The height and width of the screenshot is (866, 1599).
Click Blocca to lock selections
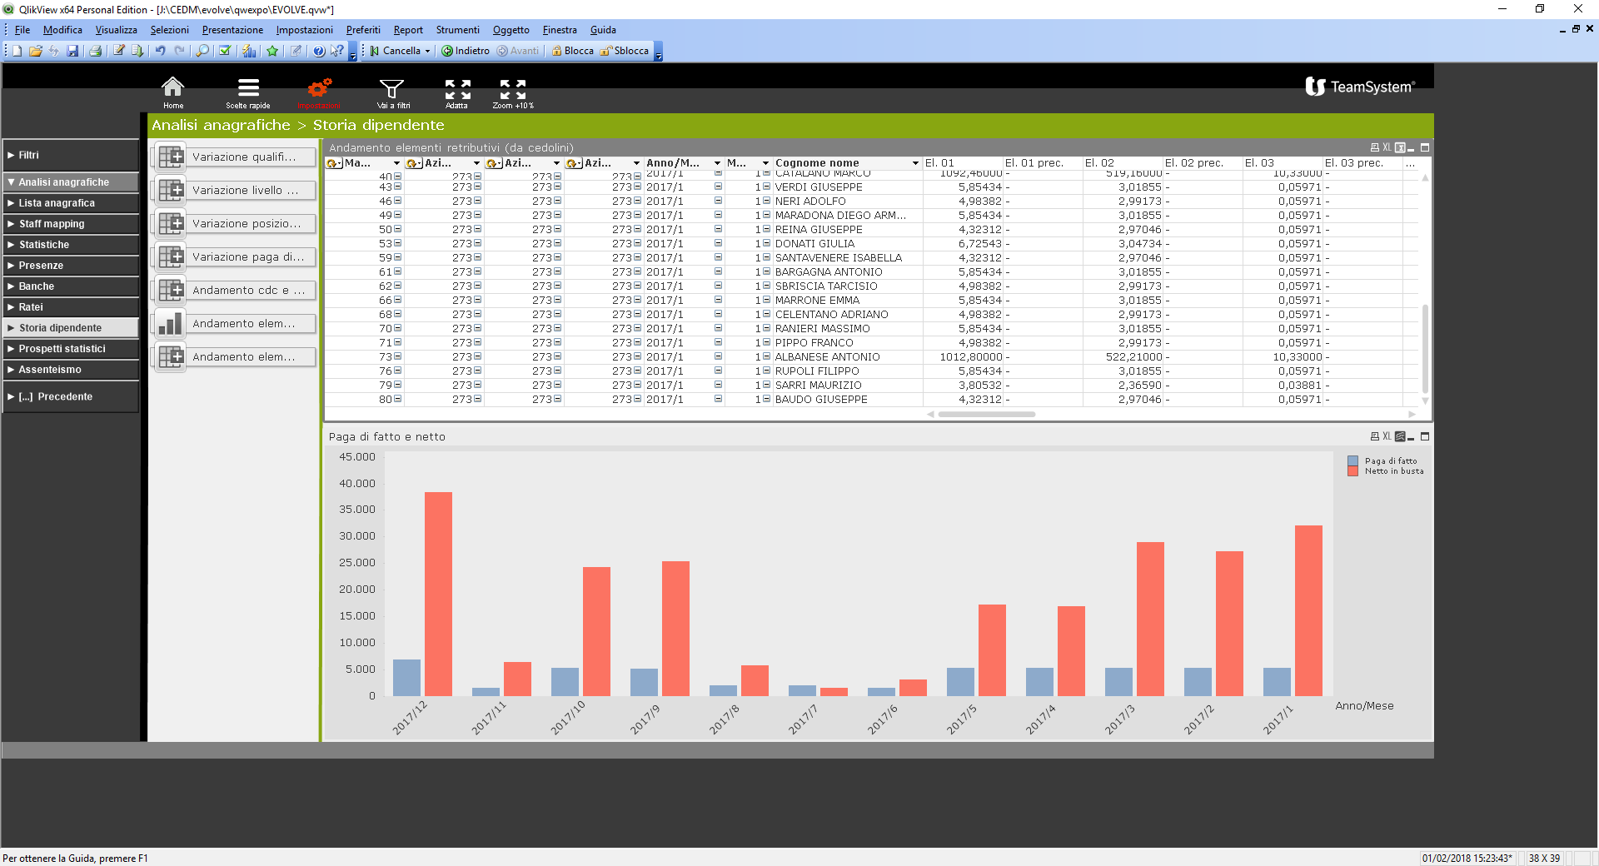click(x=572, y=51)
